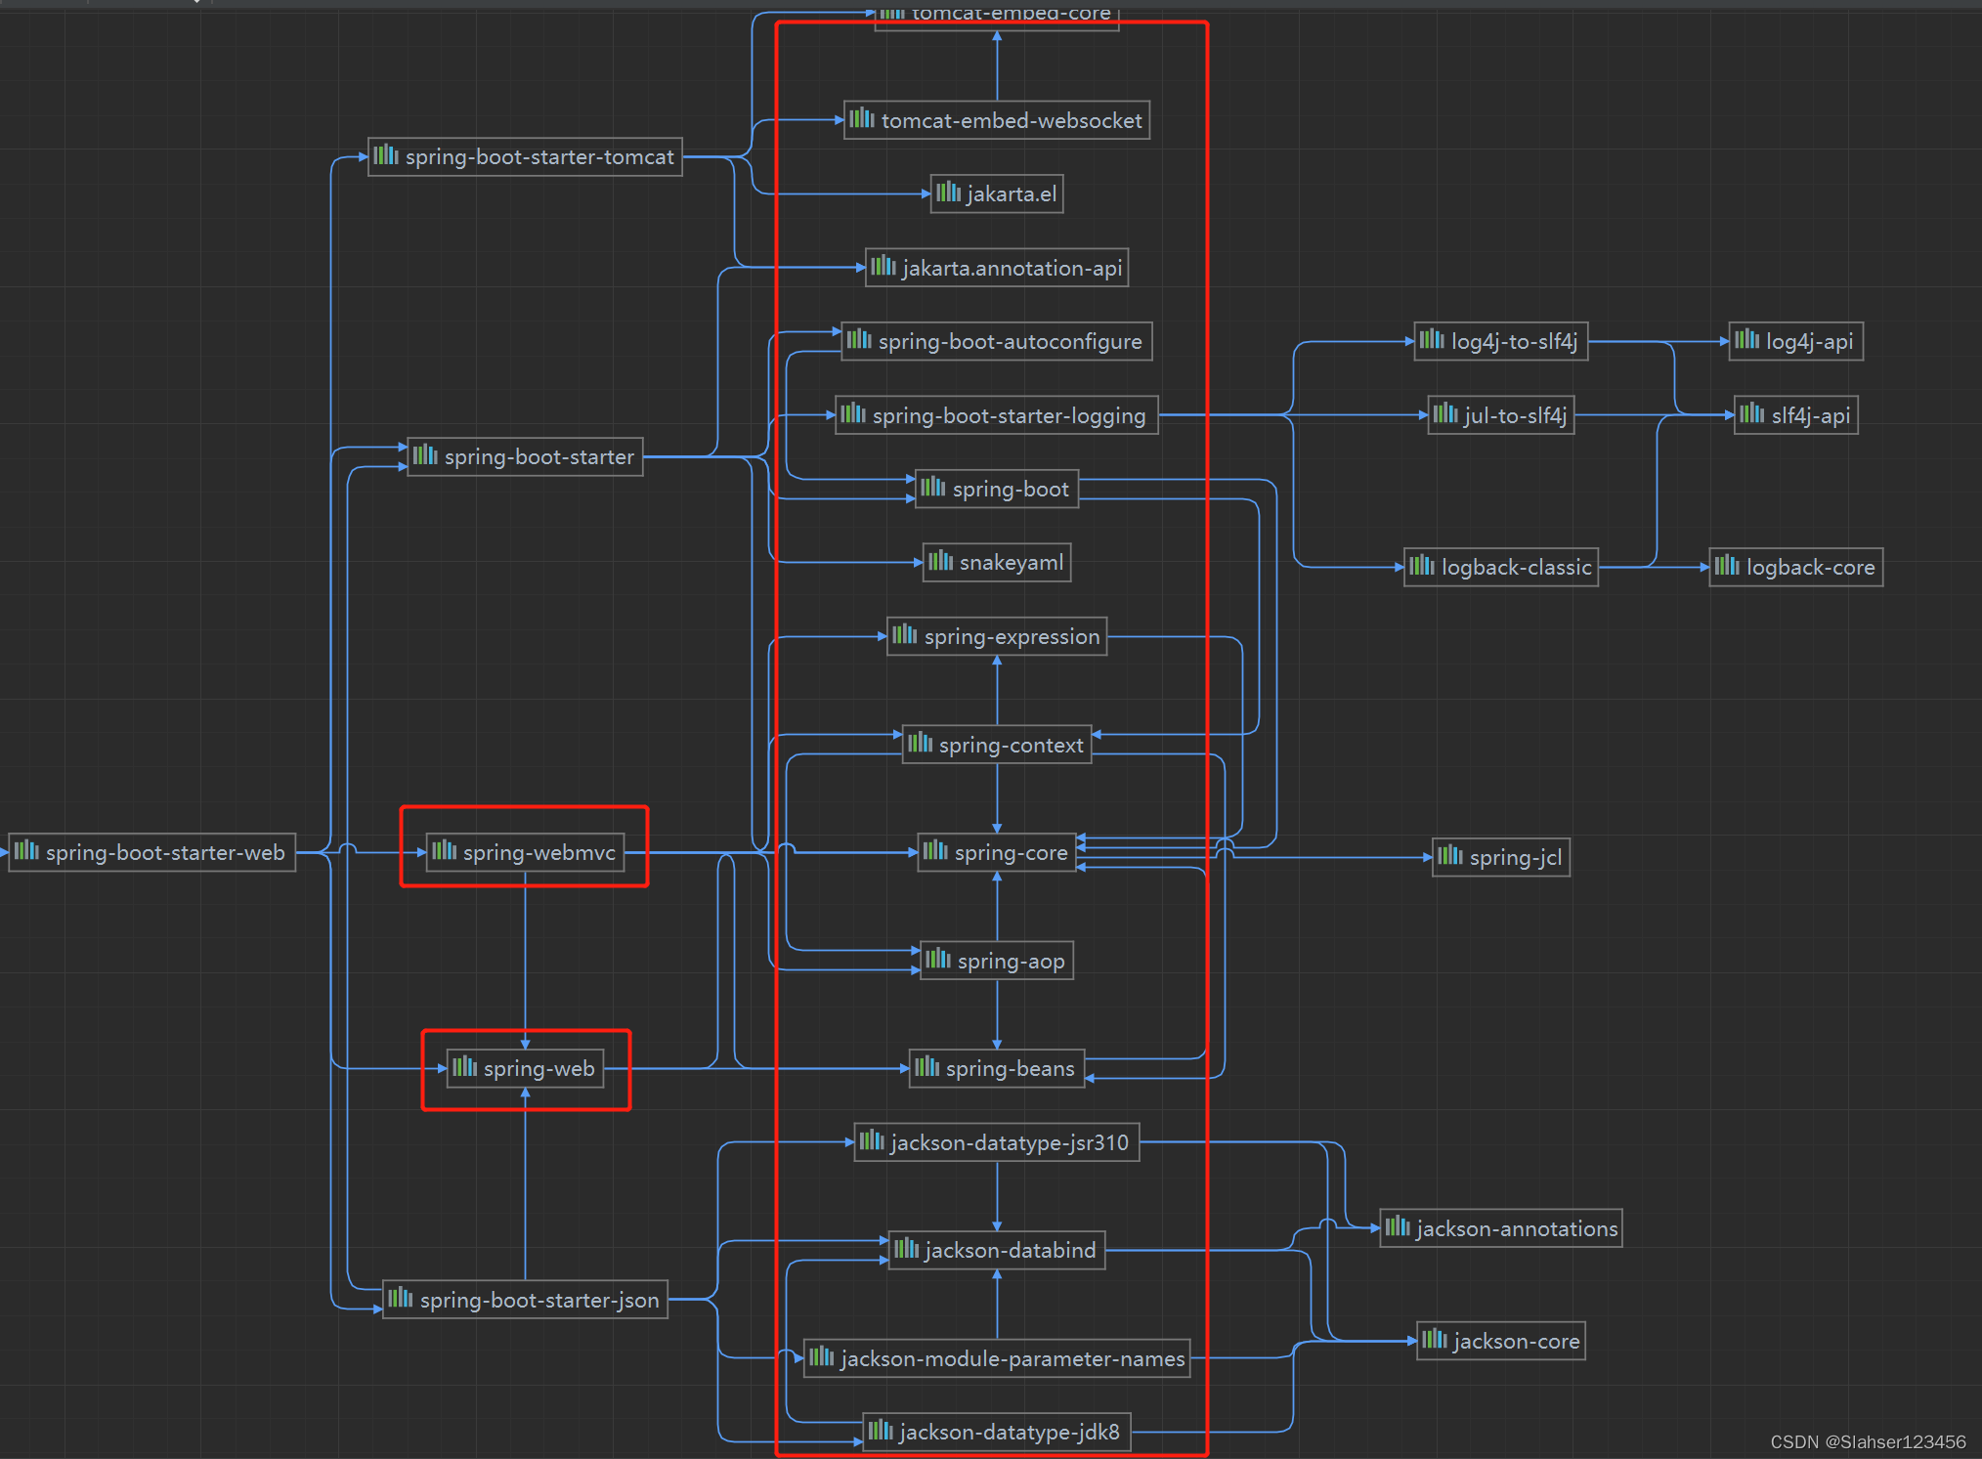
Task: Select the jakarta.el label
Action: [1012, 194]
